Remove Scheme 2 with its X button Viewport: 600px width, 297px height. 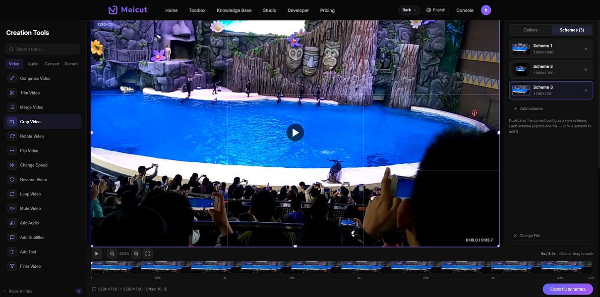586,69
